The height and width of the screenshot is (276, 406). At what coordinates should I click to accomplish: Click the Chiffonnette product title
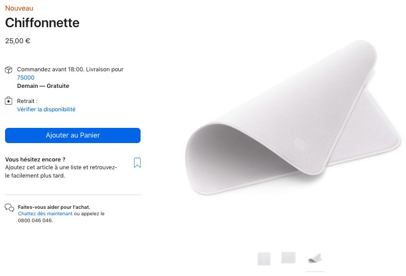42,23
